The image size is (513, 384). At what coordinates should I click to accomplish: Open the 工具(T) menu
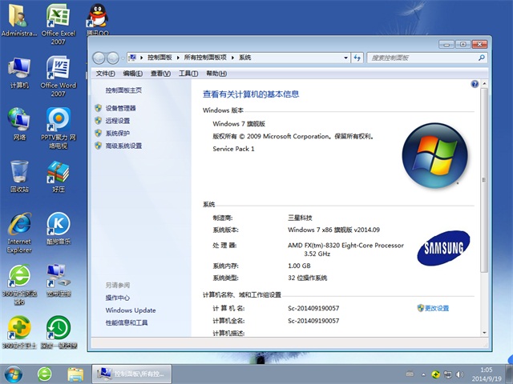(188, 74)
